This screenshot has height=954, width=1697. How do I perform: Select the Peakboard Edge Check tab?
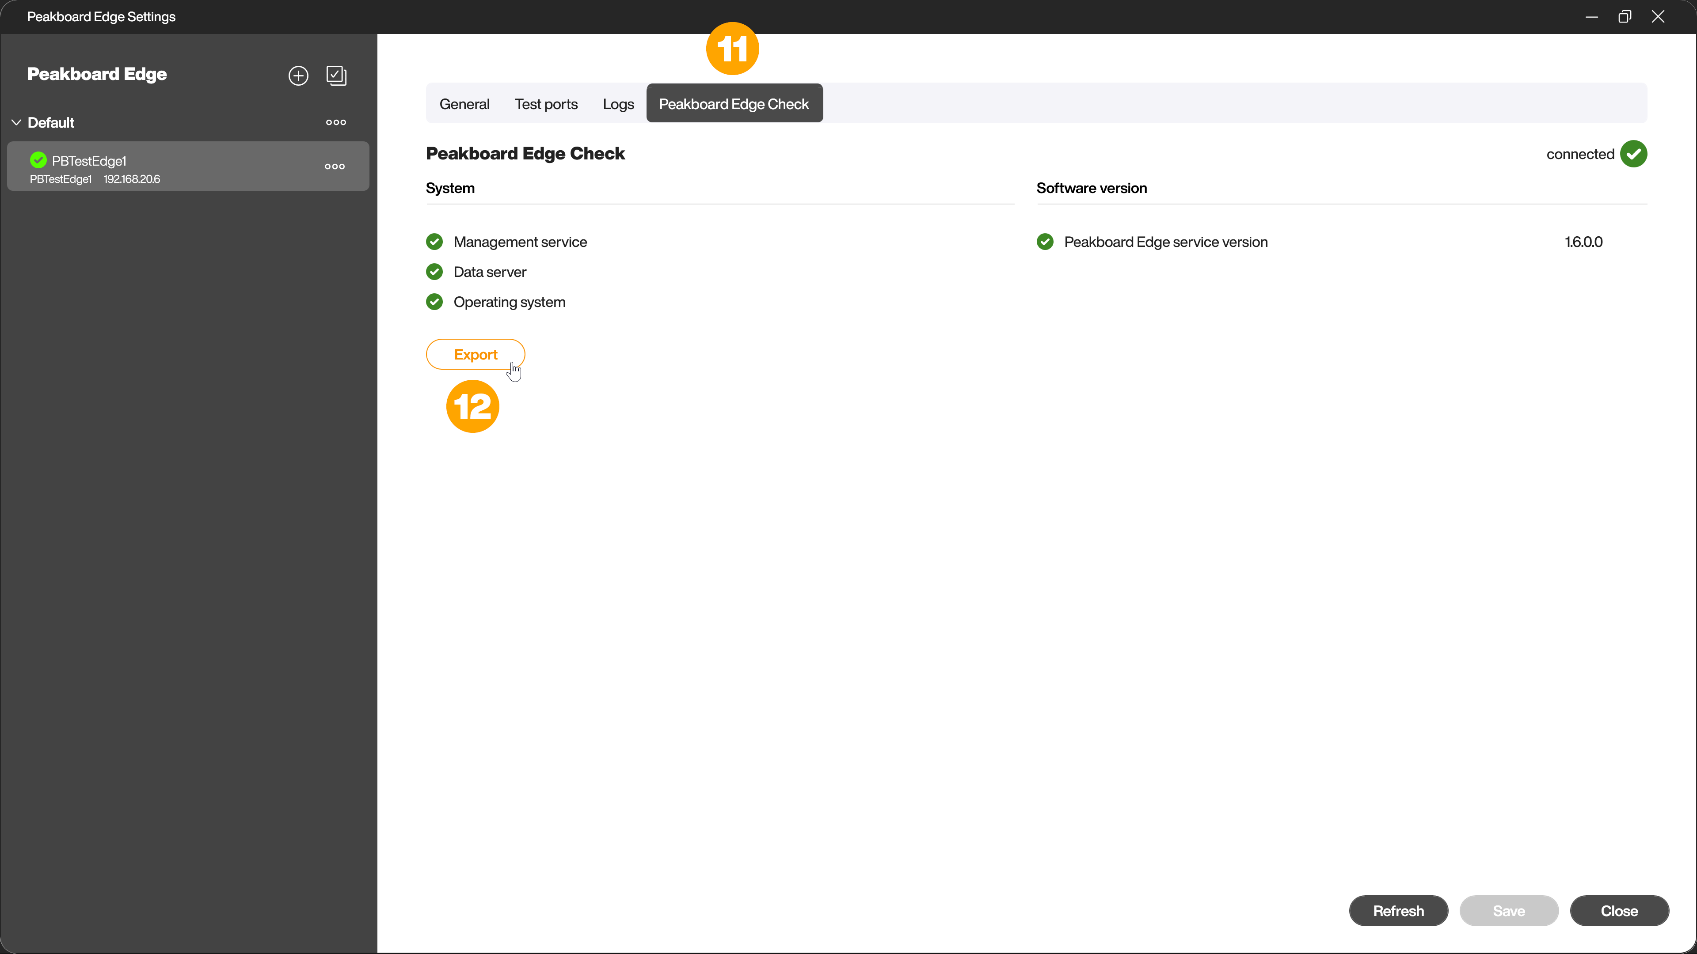734,104
